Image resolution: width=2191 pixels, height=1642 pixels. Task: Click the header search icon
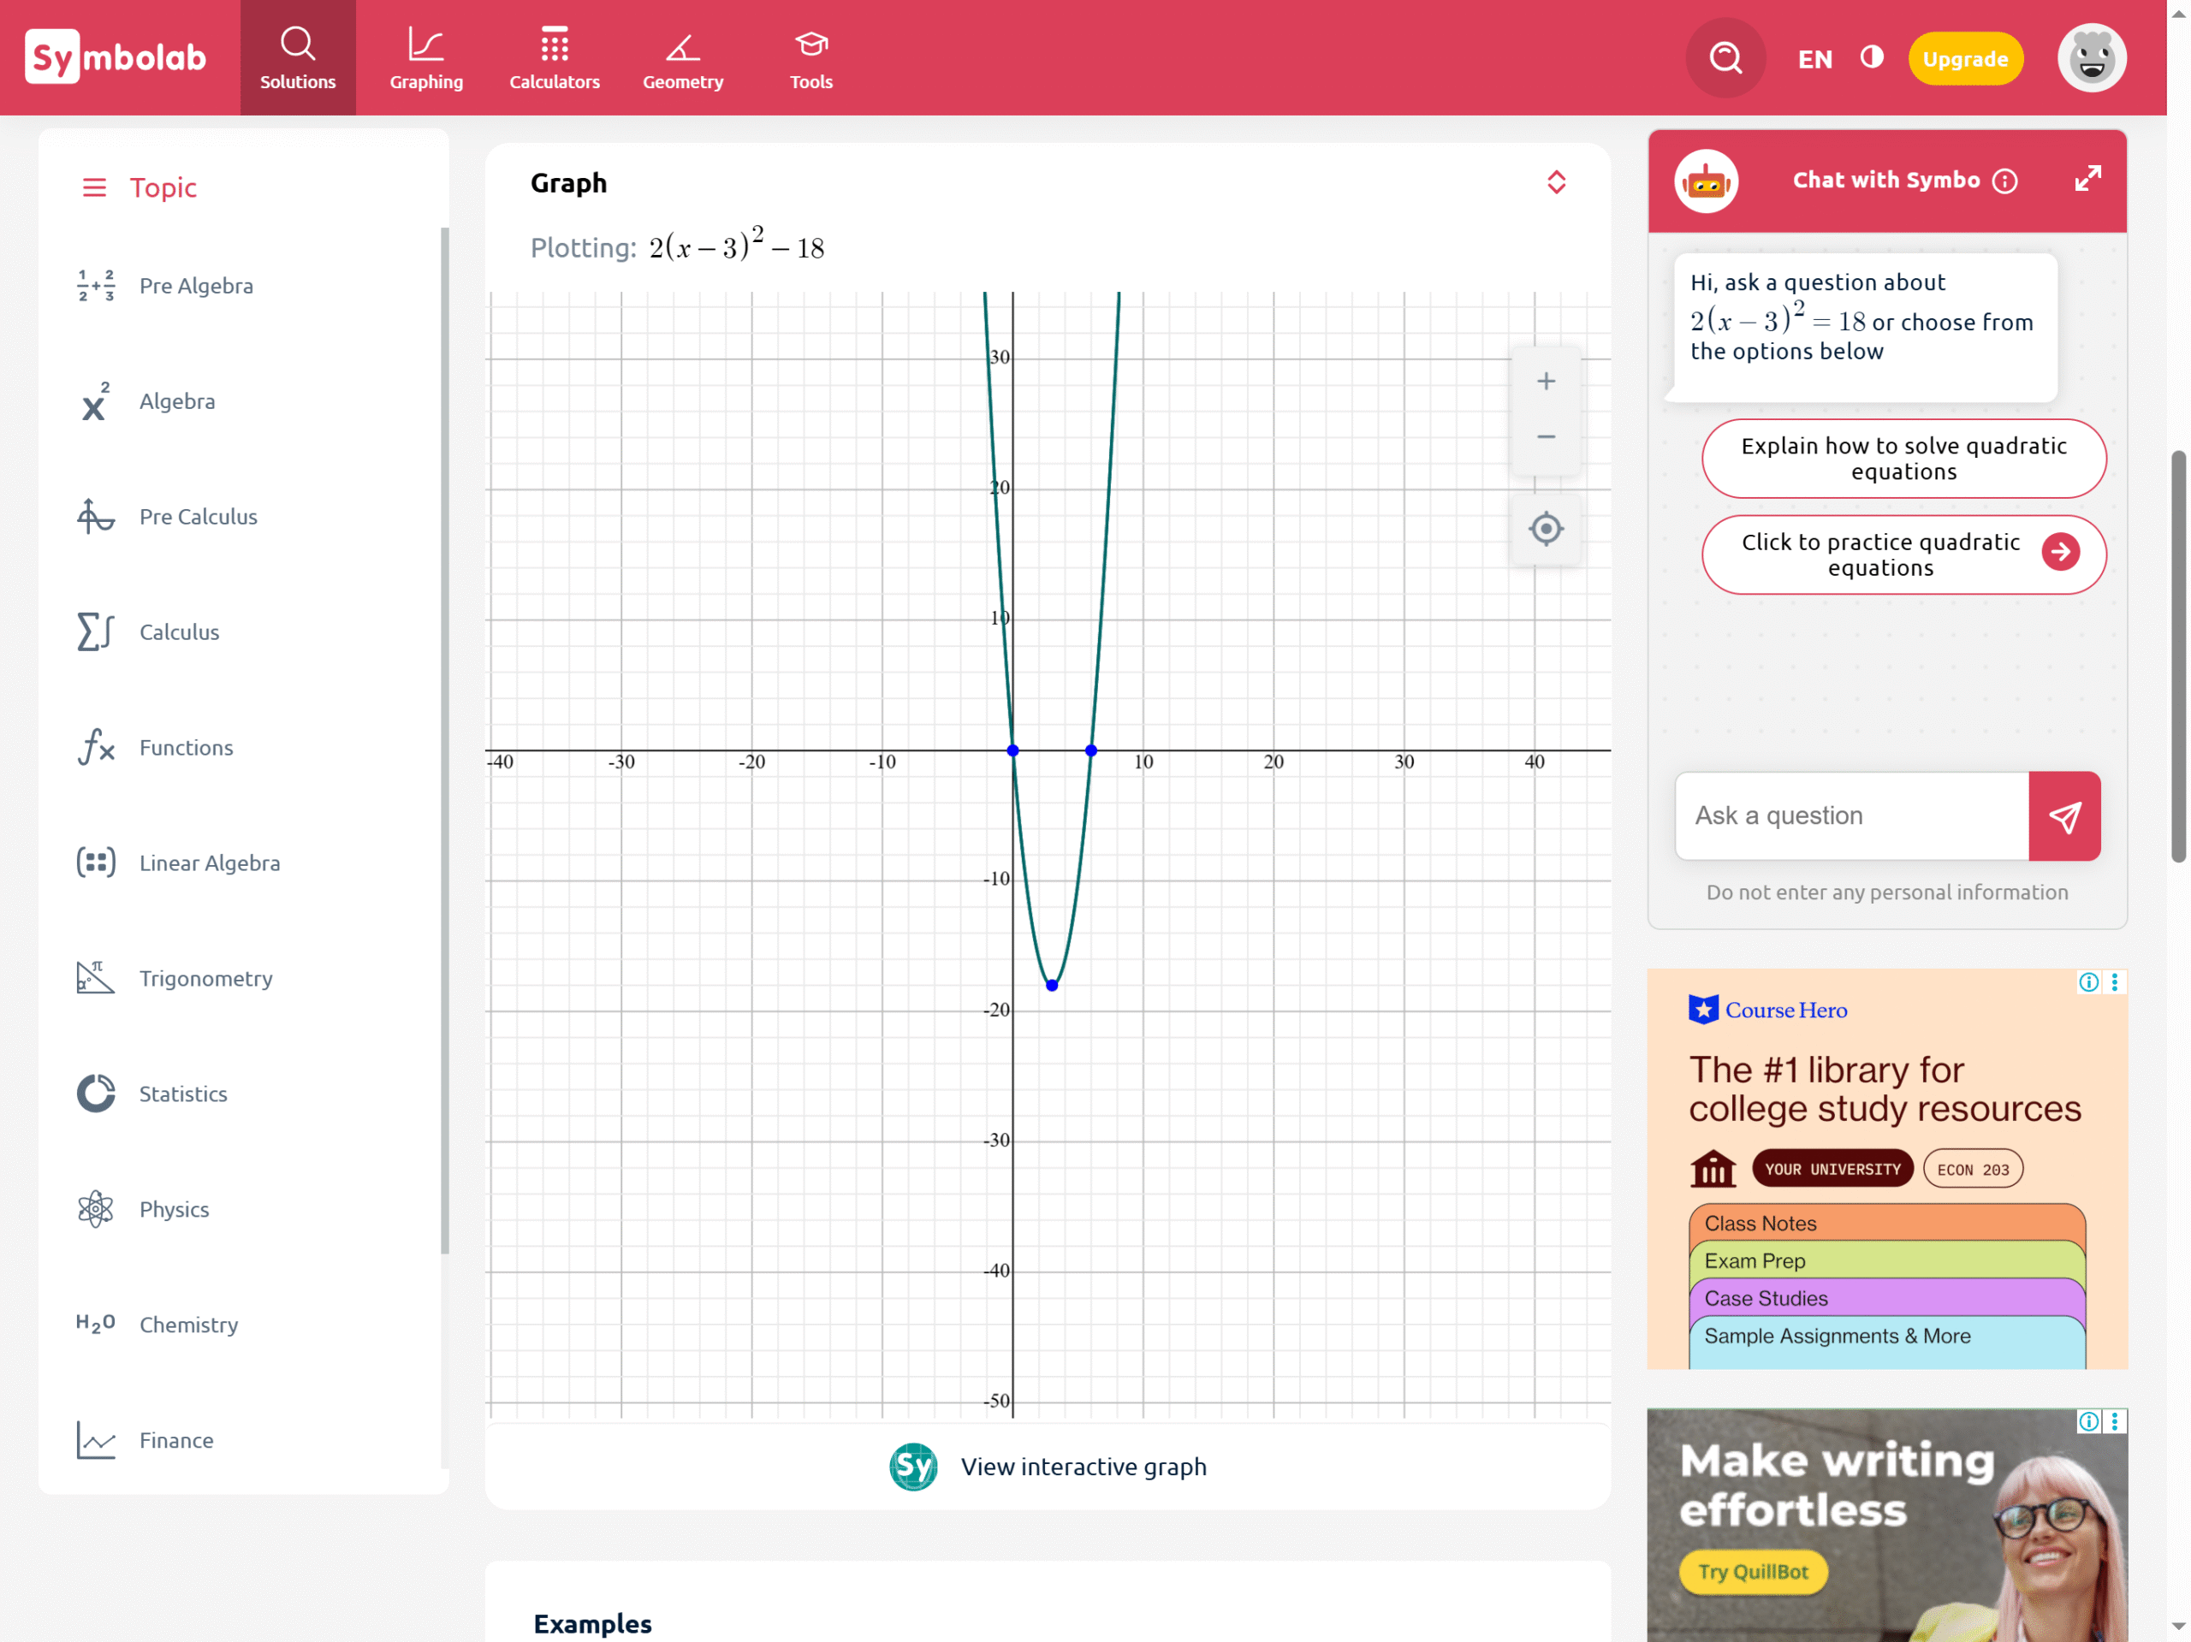[x=1725, y=57]
